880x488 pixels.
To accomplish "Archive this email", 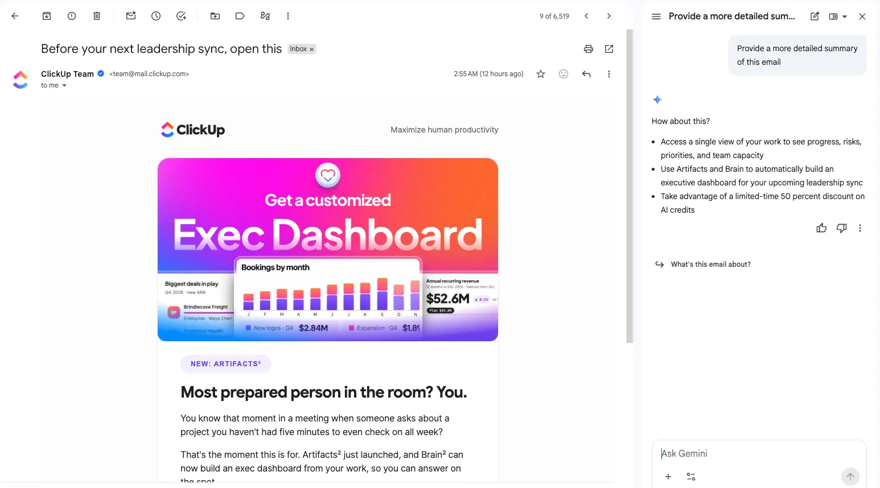I will [47, 16].
